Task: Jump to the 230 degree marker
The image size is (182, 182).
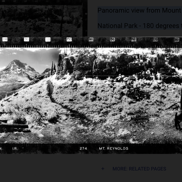Action: point(69,39)
